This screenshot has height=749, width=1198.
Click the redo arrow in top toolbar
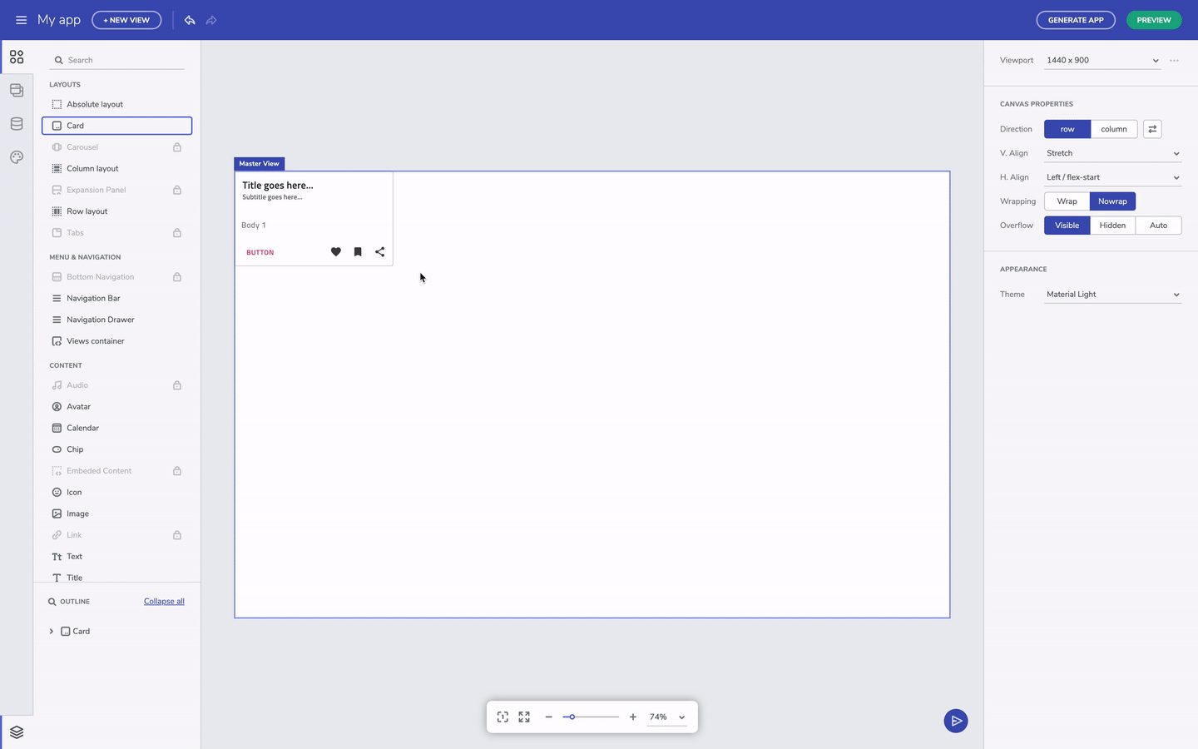[x=211, y=20]
